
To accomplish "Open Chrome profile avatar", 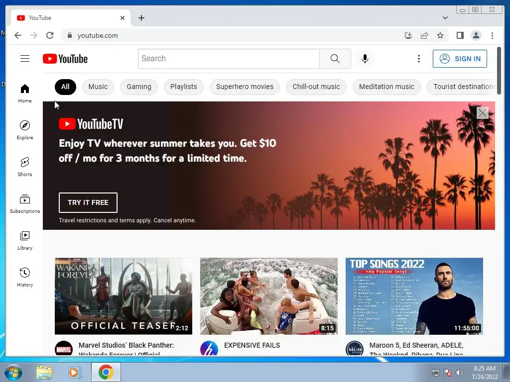I will [x=476, y=35].
